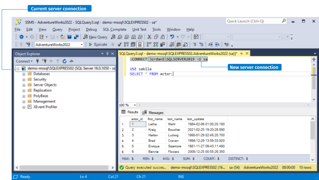Open the Unit Test menu

[139, 29]
